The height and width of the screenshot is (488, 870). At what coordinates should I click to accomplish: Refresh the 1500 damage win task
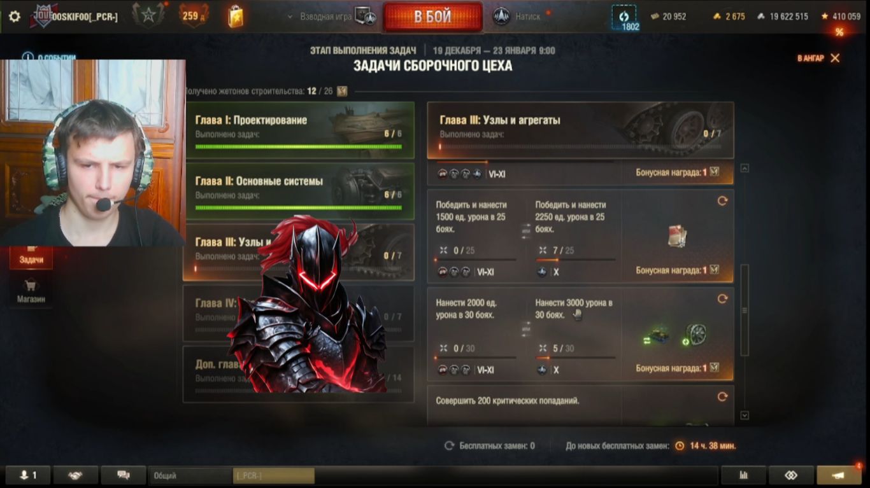click(x=722, y=200)
